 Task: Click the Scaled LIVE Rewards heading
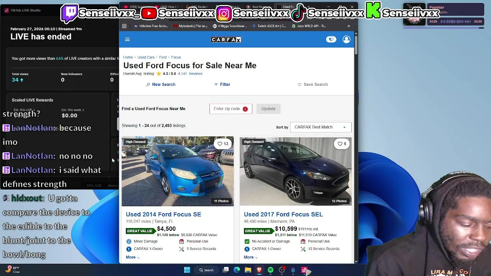coord(32,100)
